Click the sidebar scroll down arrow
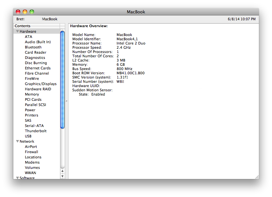272x197 pixels. (x=63, y=176)
